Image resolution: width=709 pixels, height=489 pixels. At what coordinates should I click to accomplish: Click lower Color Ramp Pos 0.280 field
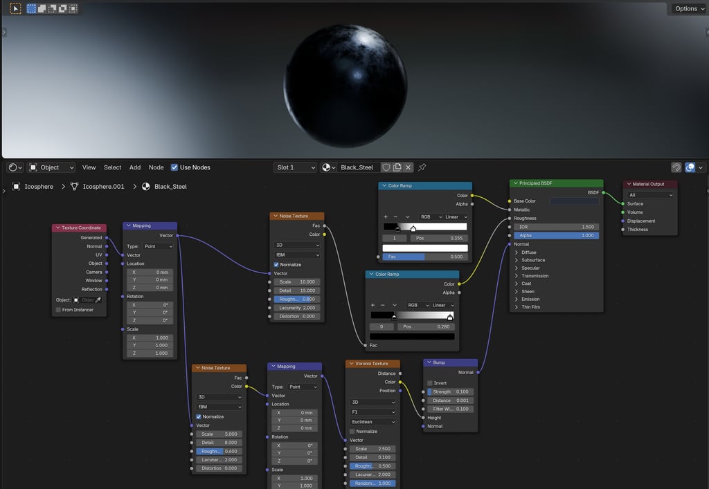(426, 326)
